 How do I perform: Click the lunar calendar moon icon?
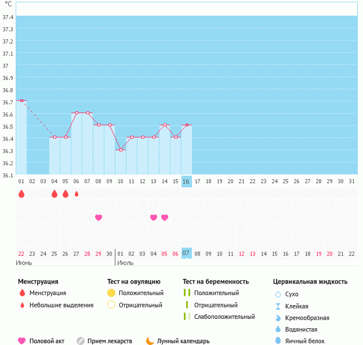pyautogui.click(x=150, y=341)
